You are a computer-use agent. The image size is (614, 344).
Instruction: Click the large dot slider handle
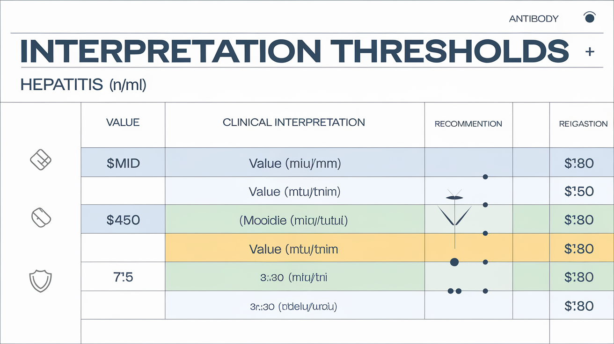coord(453,262)
